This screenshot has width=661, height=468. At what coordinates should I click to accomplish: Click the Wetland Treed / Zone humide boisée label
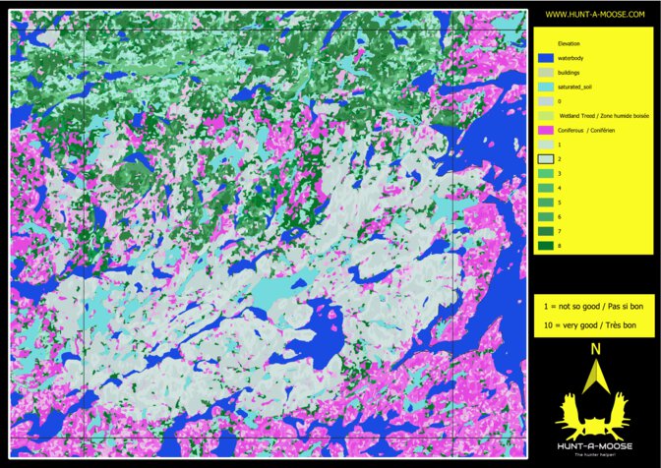pyautogui.click(x=604, y=115)
